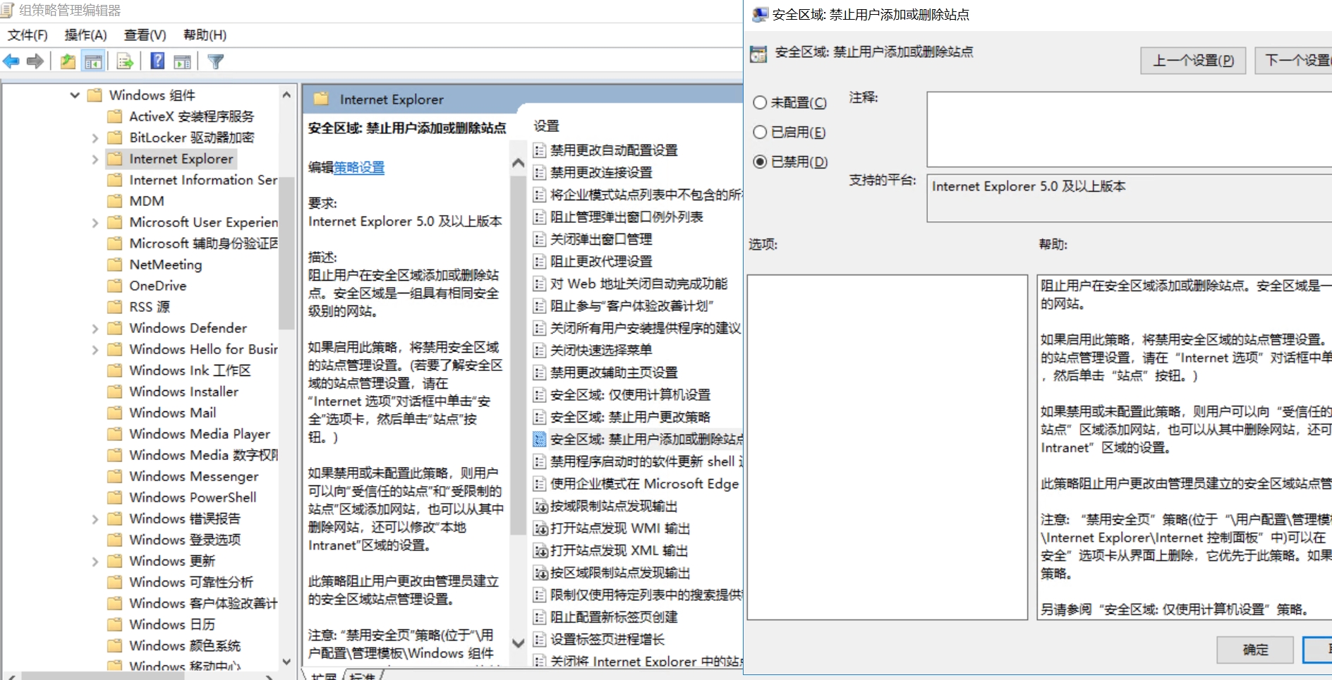Click the 上一个设置(P) button
This screenshot has height=680, width=1332.
click(1193, 61)
